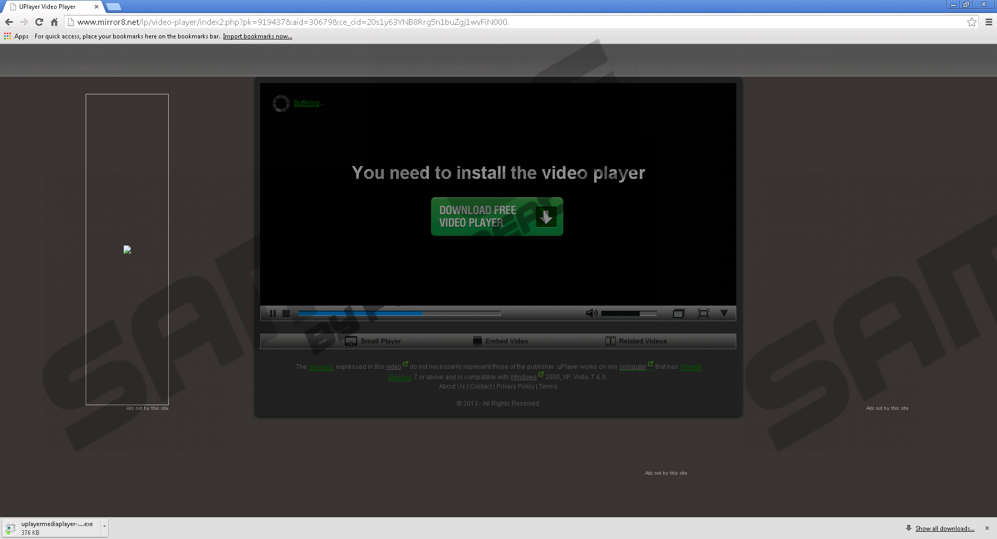Click the Download Free Video Player button
The width and height of the screenshot is (997, 539).
(497, 217)
